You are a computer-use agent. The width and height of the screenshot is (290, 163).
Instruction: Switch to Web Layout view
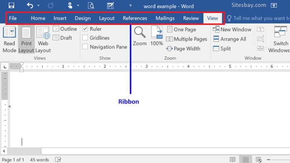[x=43, y=39]
